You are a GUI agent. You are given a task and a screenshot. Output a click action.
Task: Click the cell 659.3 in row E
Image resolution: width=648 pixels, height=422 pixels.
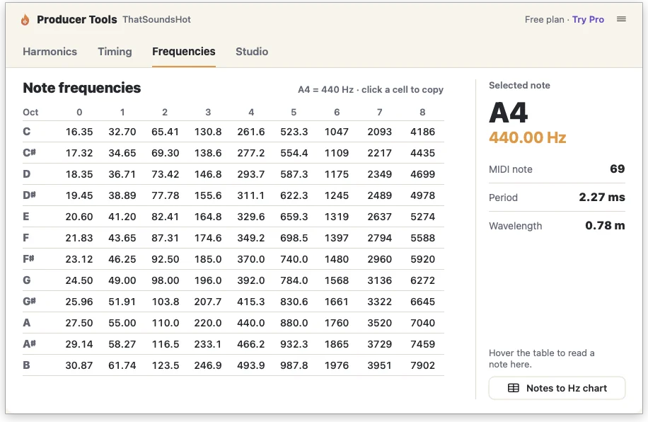294,217
